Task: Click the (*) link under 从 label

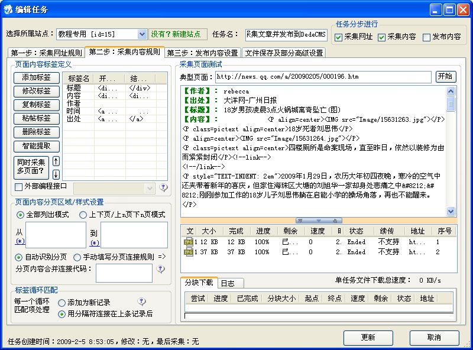Action: (20, 241)
